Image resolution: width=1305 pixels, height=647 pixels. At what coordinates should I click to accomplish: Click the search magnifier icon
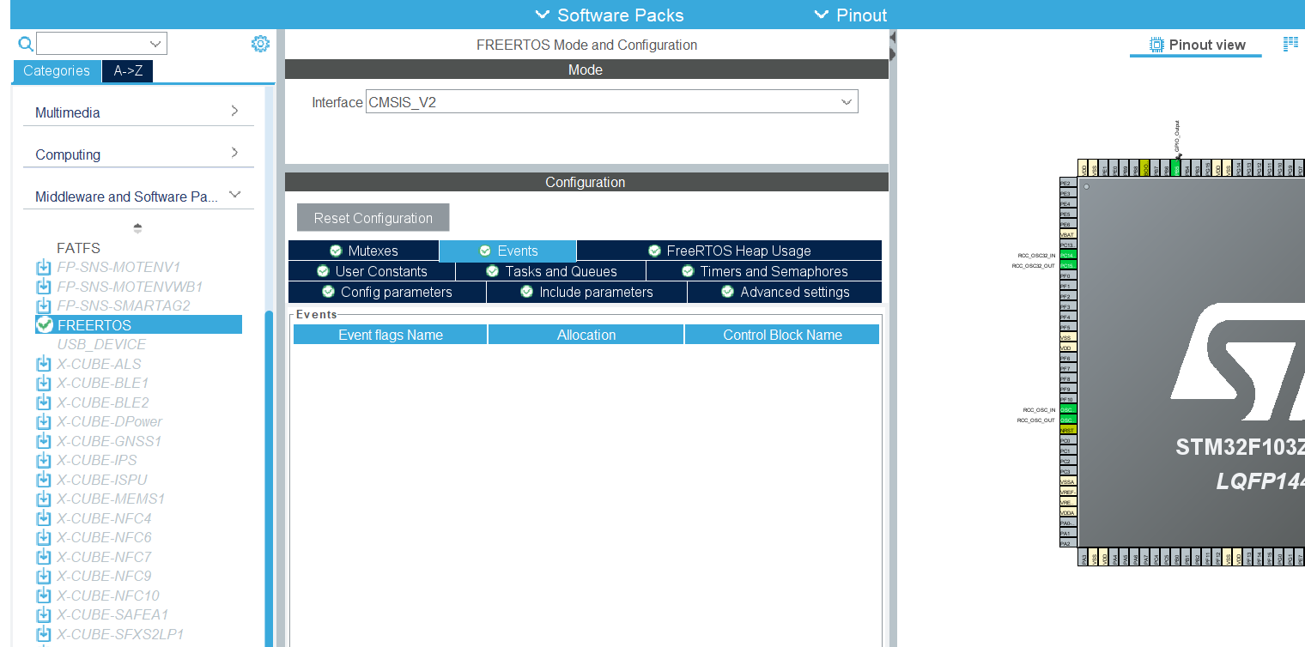26,44
